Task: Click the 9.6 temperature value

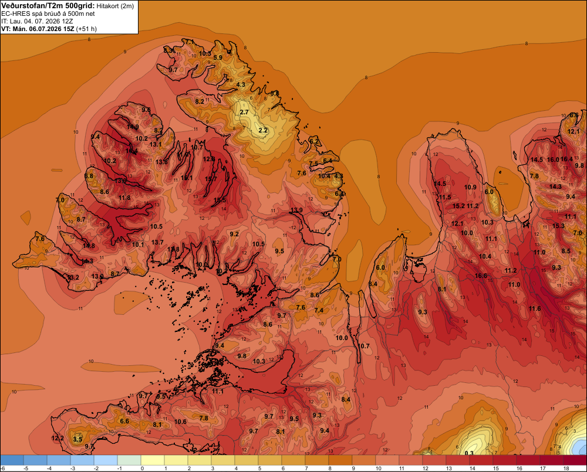Action: click(x=146, y=110)
